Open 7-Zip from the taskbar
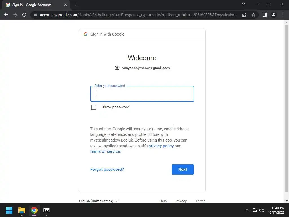Screen dimensions: 289x217 click(47, 210)
